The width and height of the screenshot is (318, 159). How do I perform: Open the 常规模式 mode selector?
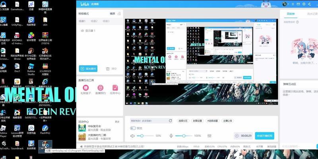click(83, 14)
